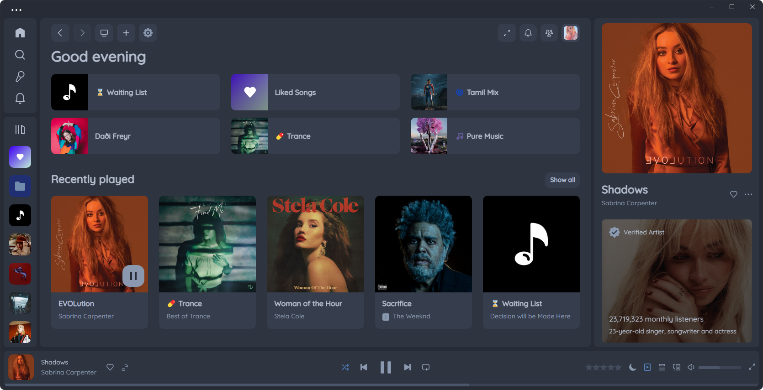Skip to the next track
Image resolution: width=763 pixels, height=390 pixels.
408,367
